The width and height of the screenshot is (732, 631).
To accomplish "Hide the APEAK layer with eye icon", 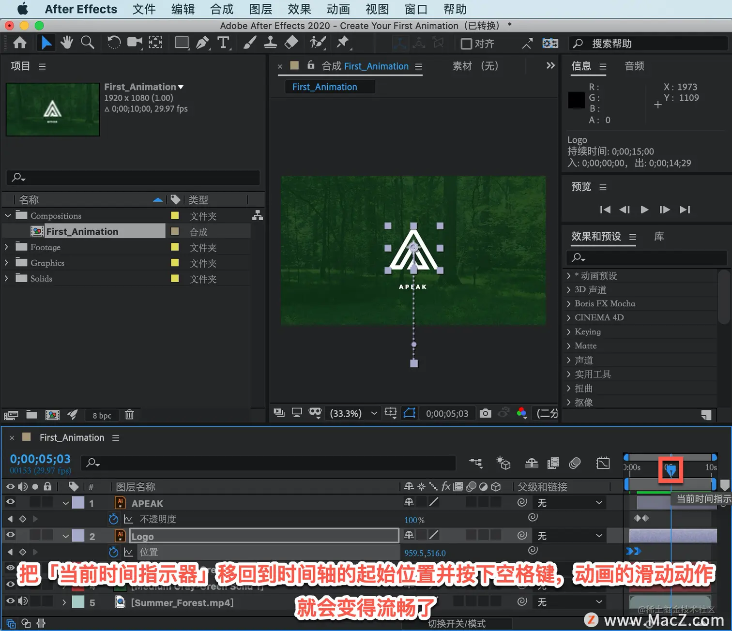I will click(x=10, y=502).
